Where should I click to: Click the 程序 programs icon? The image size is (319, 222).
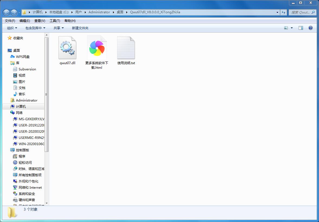[15, 156]
